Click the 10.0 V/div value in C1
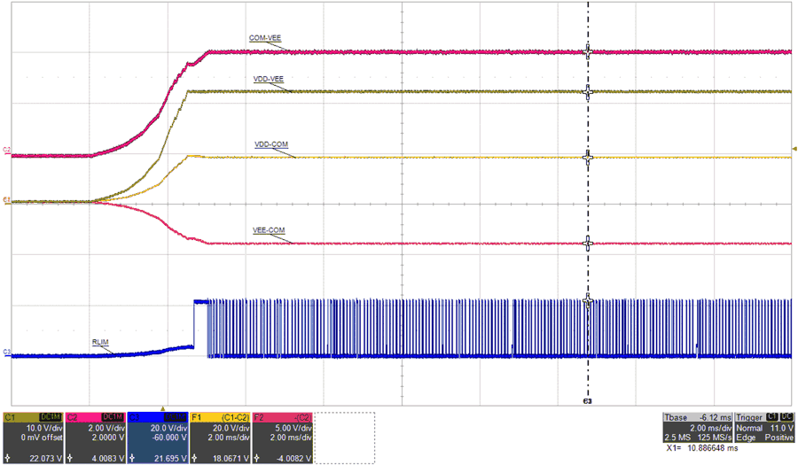The height and width of the screenshot is (465, 798). tap(43, 429)
